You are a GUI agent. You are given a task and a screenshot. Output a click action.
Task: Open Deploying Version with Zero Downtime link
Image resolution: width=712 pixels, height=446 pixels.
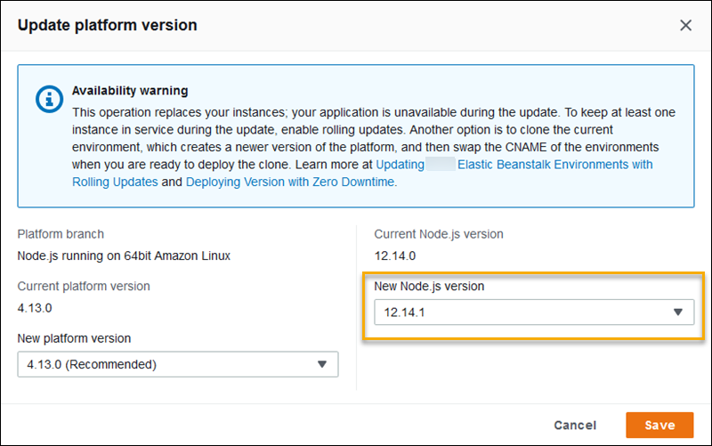point(290,182)
